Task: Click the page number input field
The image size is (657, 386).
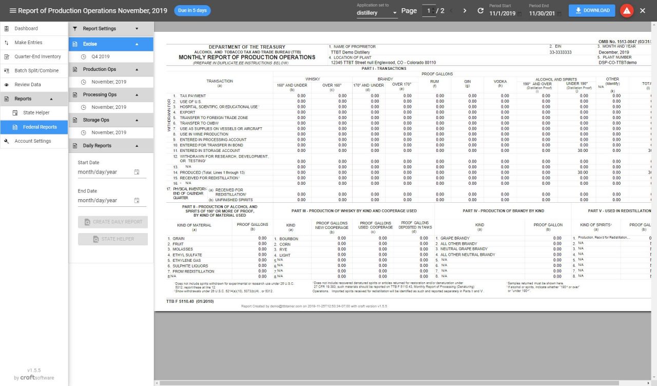Action: click(x=429, y=10)
